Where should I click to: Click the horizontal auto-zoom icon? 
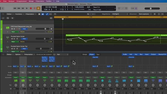[162, 14]
